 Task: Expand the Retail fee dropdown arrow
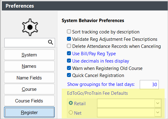pos(158,103)
